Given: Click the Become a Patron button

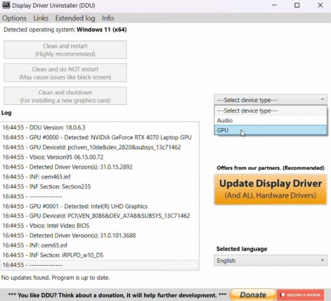Looking at the screenshot, I should point(301,295).
